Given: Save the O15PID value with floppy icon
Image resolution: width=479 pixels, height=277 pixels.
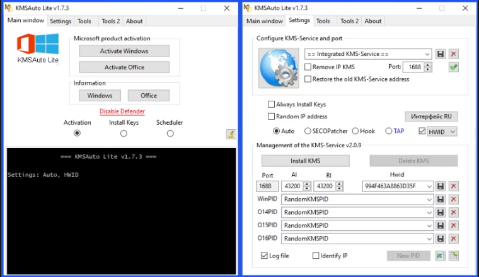Looking at the screenshot, I should point(440,225).
